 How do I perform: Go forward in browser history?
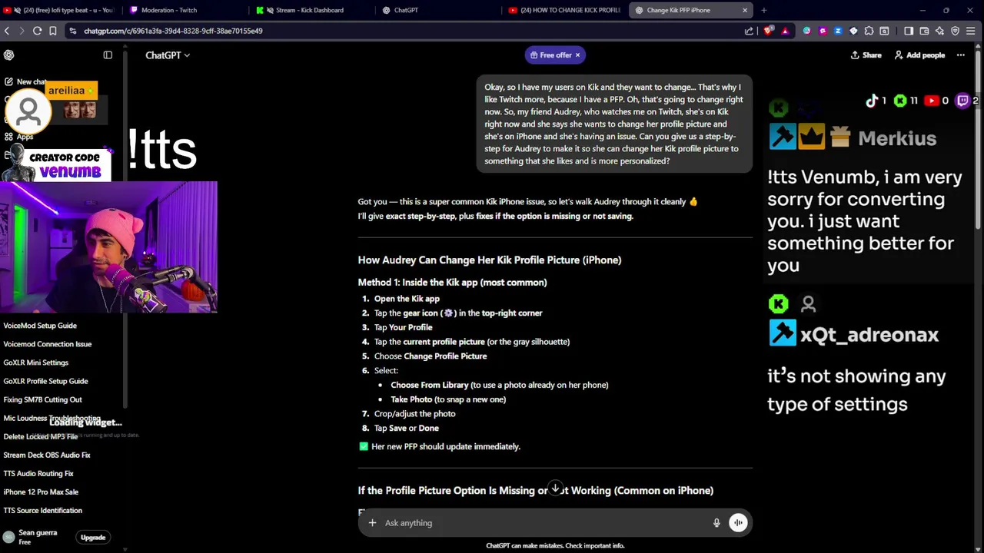[21, 31]
